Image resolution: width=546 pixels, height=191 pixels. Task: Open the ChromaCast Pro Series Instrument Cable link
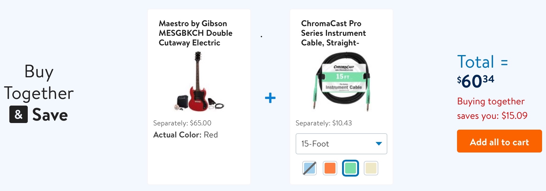(x=333, y=33)
